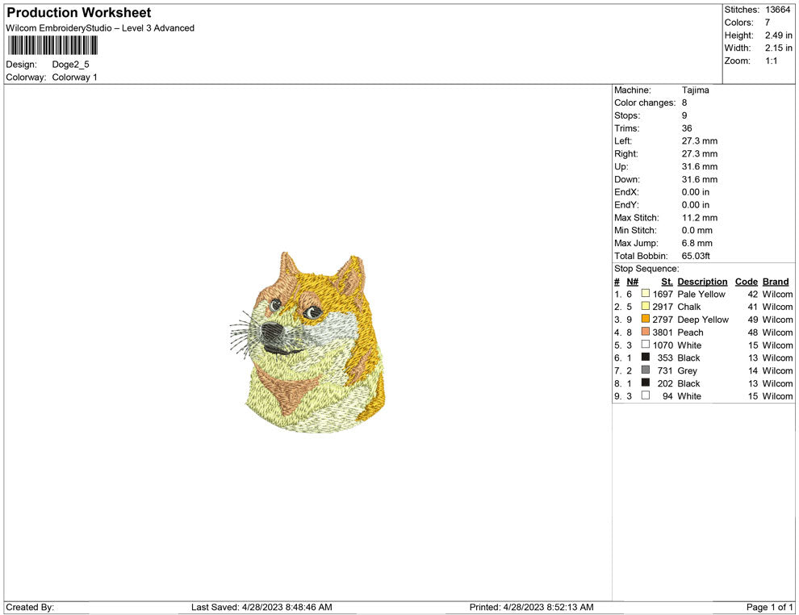This screenshot has width=799, height=615.
Task: Click stitch count '3801' in the Peach row
Action: (663, 333)
